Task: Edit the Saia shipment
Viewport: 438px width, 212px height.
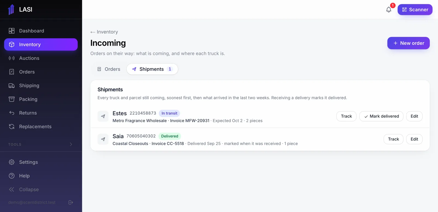Action: [414, 139]
